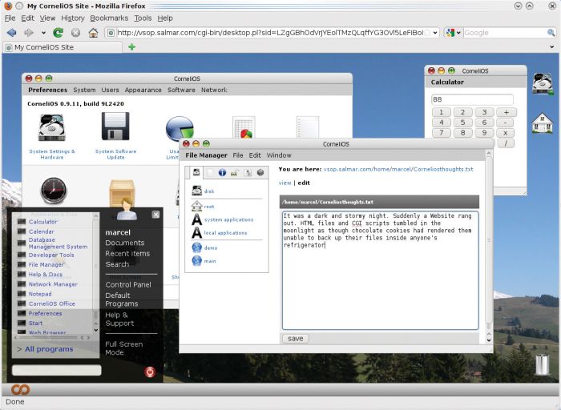The height and width of the screenshot is (410, 561).
Task: Click the calculator 5 key
Action: [x=462, y=123]
